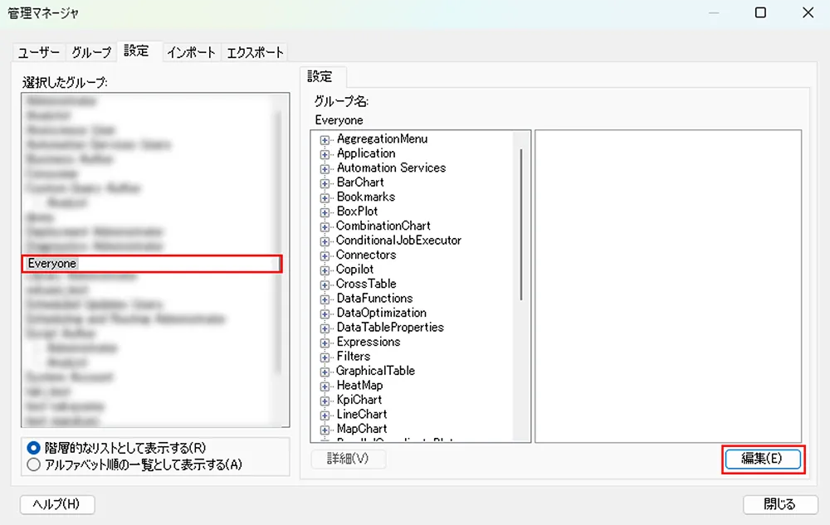The width and height of the screenshot is (830, 525).
Task: Expand the Copilot settings node
Action: tap(325, 270)
